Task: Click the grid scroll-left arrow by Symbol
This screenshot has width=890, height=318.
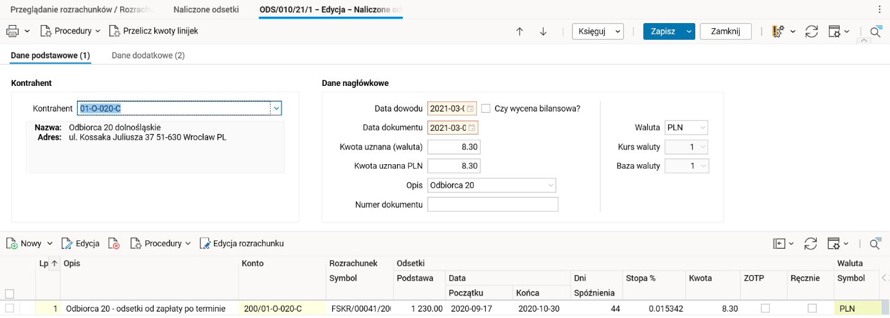Action: tap(885, 278)
